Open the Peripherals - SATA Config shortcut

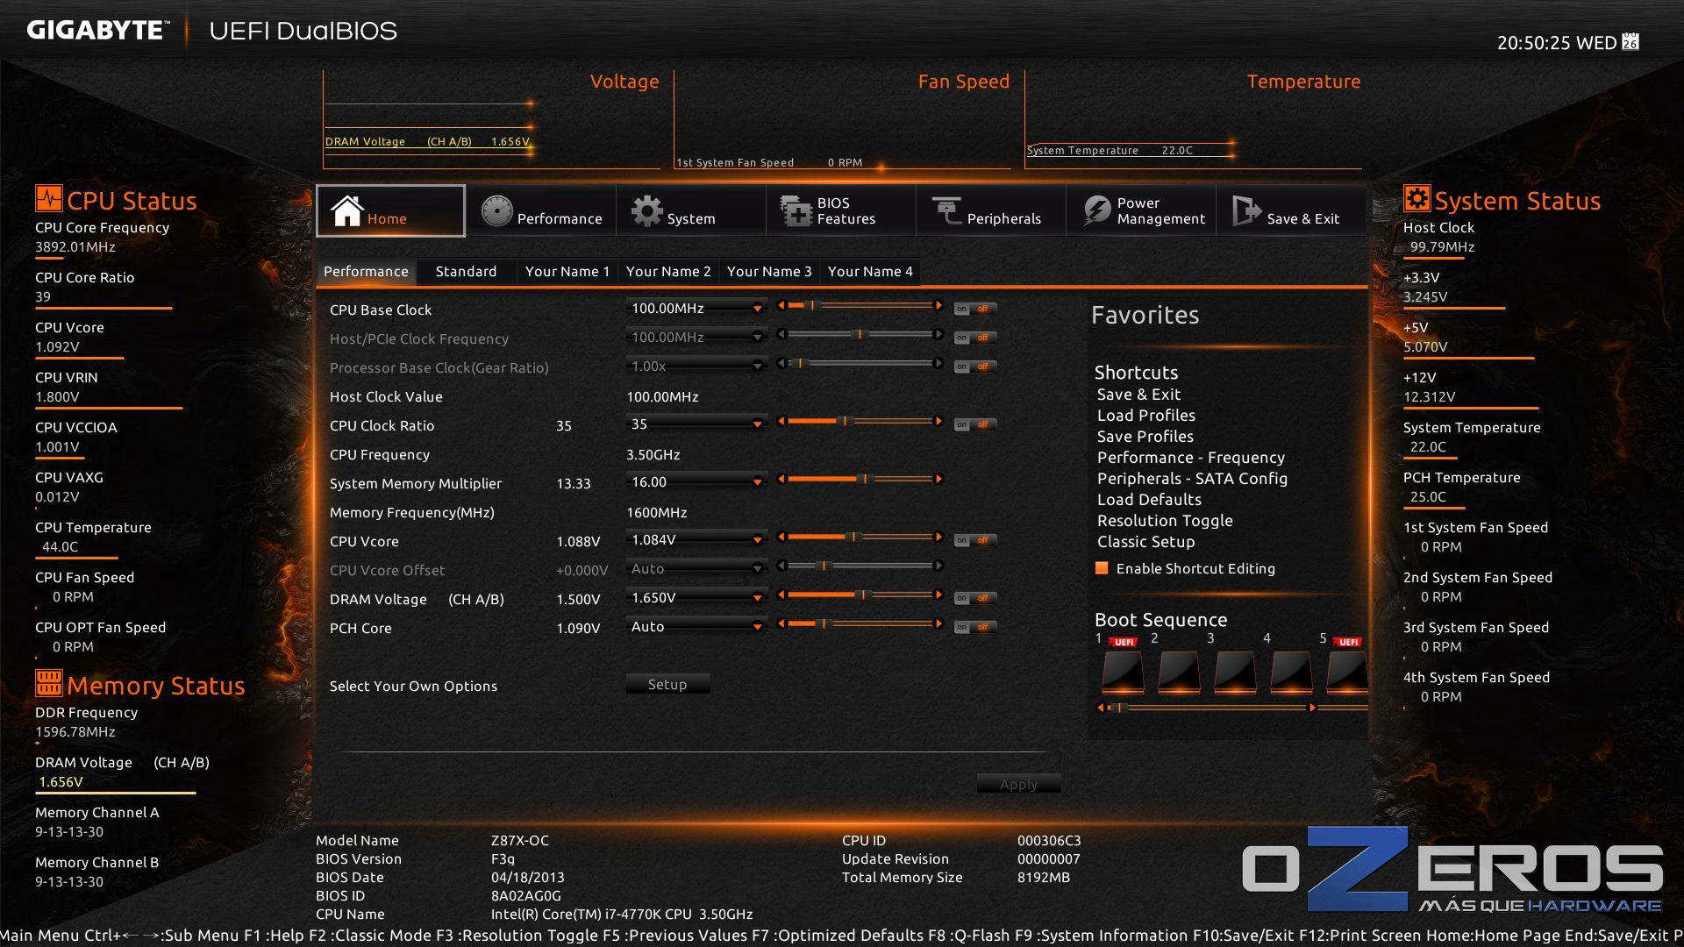(1192, 478)
